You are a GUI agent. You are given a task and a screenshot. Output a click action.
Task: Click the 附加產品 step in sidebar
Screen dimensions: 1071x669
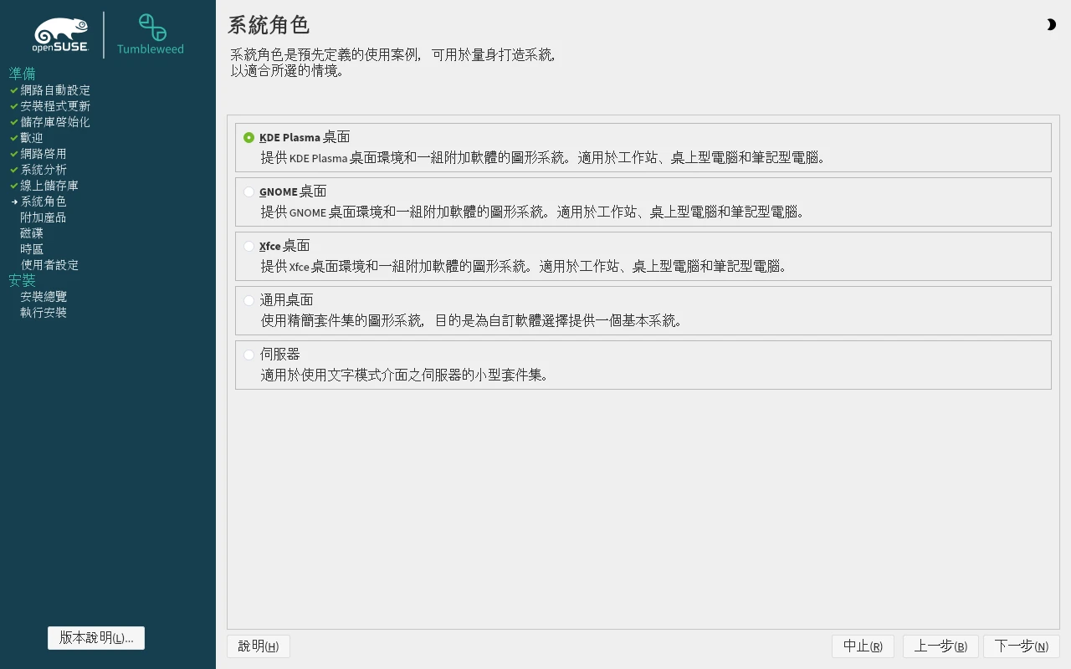pos(44,217)
